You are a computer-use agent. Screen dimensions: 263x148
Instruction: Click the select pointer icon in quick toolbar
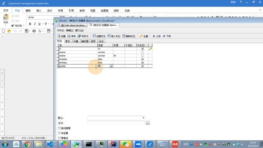(40, 31)
